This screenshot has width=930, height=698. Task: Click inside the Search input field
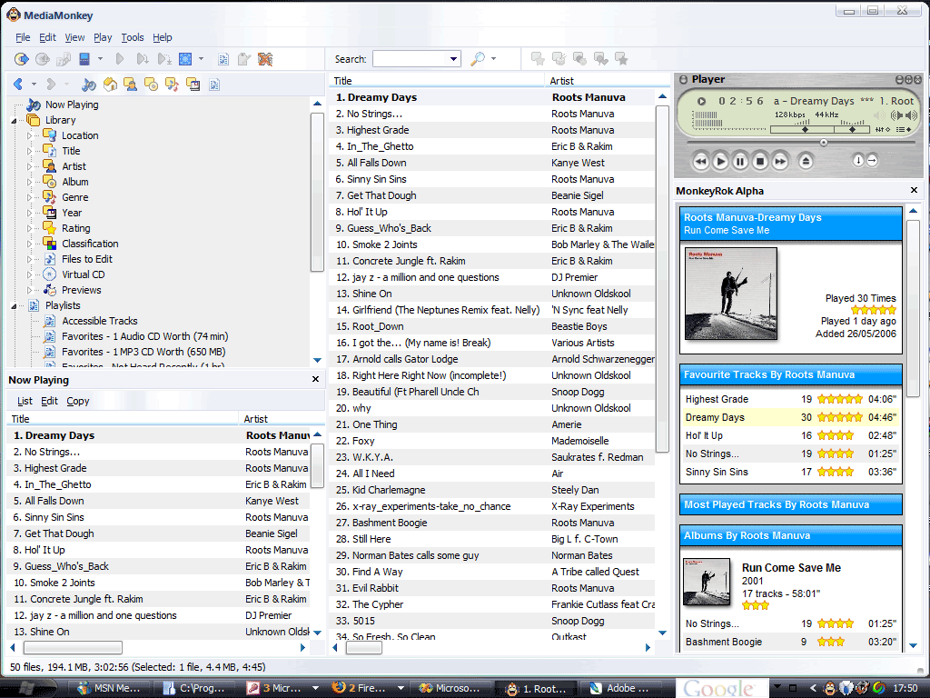(410, 59)
